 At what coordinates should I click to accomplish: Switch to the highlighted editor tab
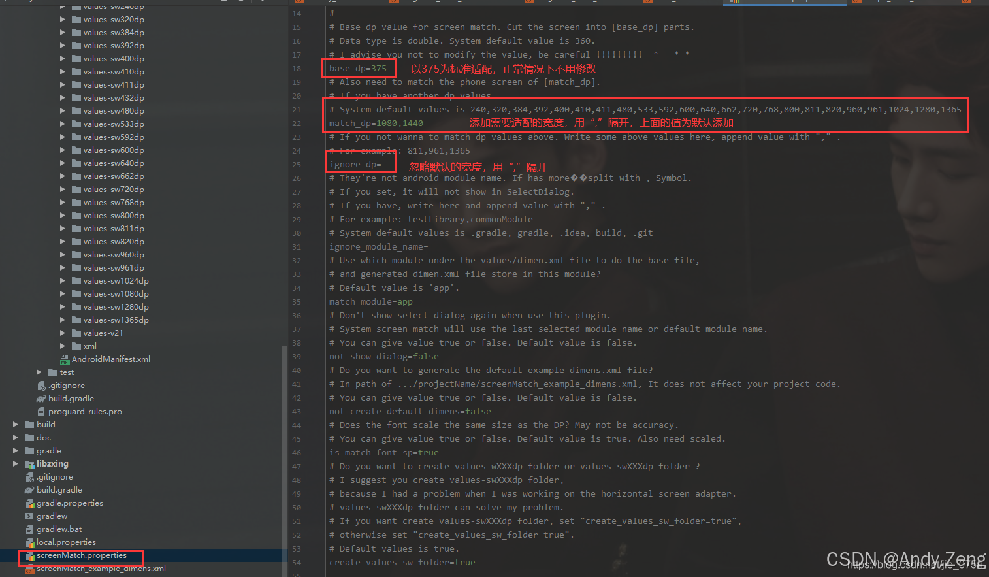[784, 3]
